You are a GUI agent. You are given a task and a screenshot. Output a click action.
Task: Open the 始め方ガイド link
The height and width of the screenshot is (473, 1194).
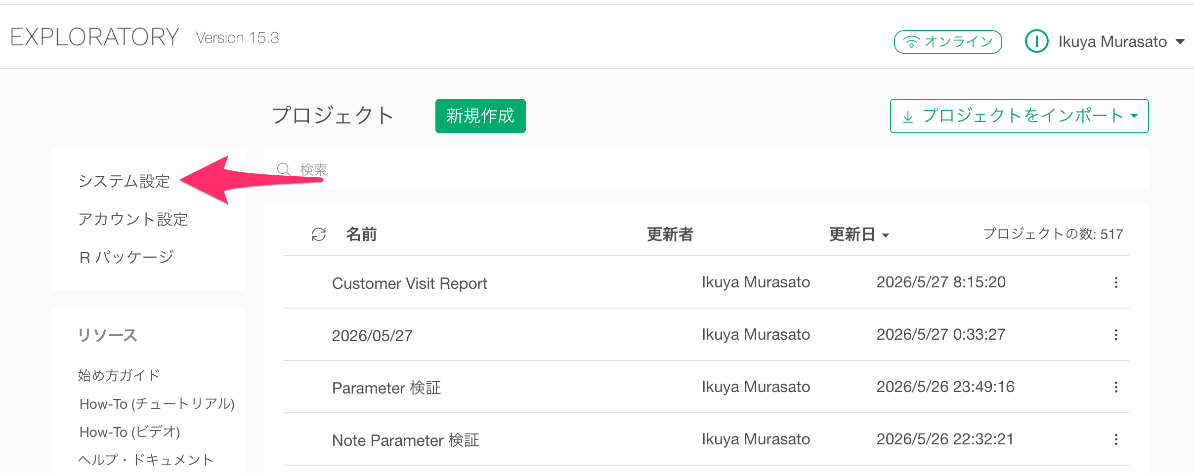pos(119,375)
